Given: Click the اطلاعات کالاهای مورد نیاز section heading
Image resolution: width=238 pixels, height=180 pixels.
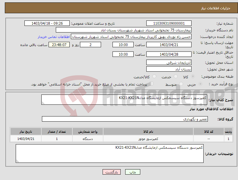Looking at the screenshot, I should pos(211,109).
